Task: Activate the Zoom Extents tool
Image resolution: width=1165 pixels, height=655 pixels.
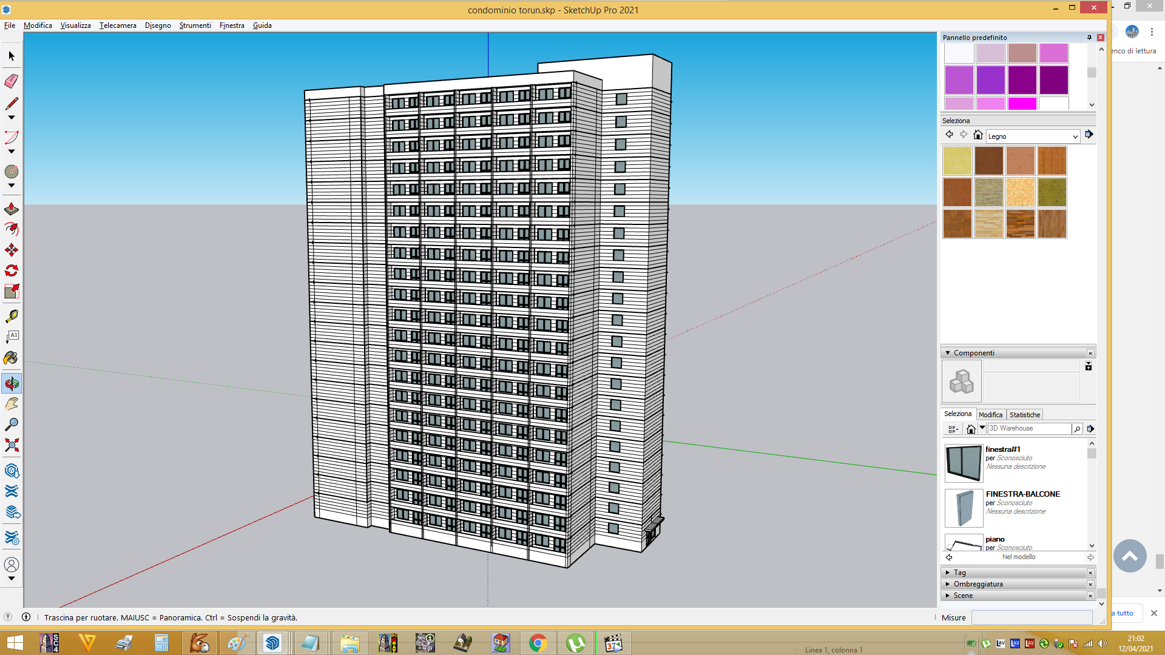Action: tap(12, 445)
